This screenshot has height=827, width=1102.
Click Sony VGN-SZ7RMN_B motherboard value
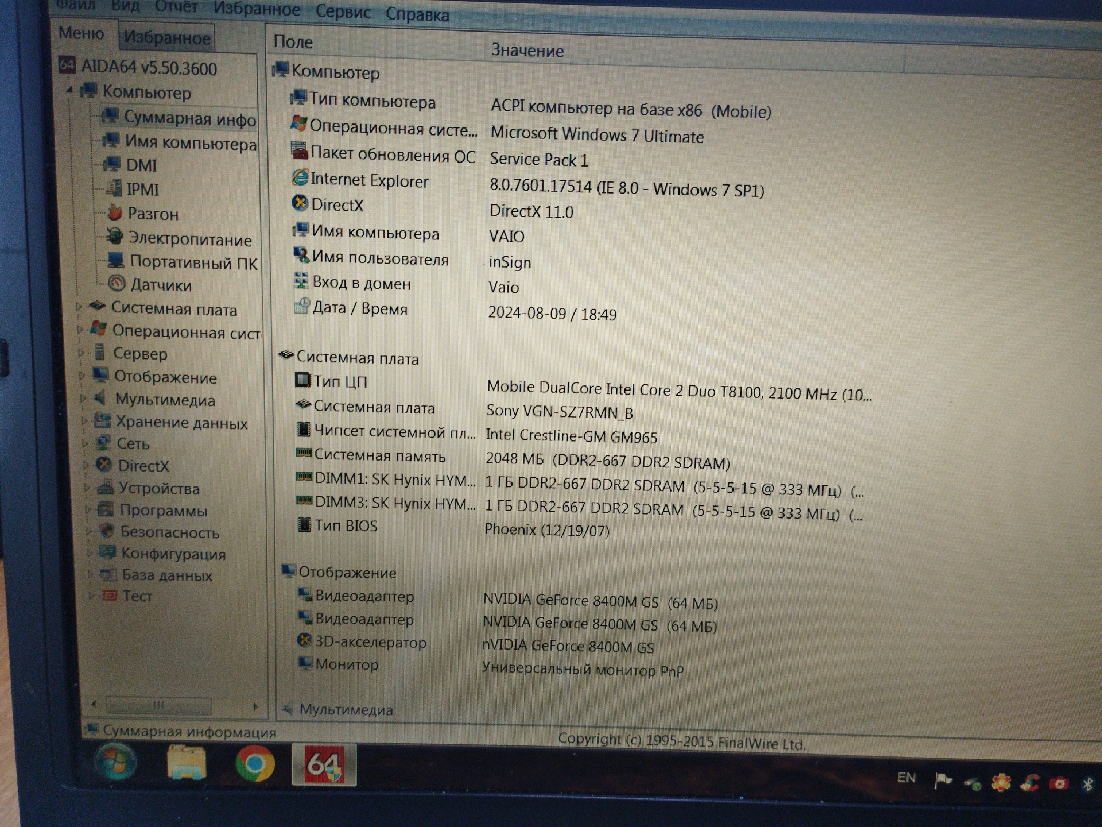point(560,412)
